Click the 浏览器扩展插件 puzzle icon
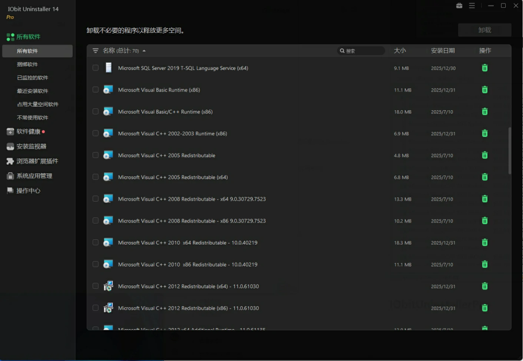This screenshot has width=523, height=361. pos(10,161)
